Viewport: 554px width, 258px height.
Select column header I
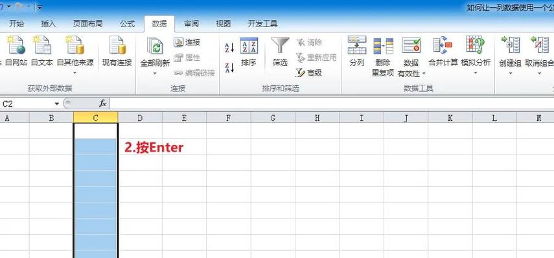(x=362, y=118)
